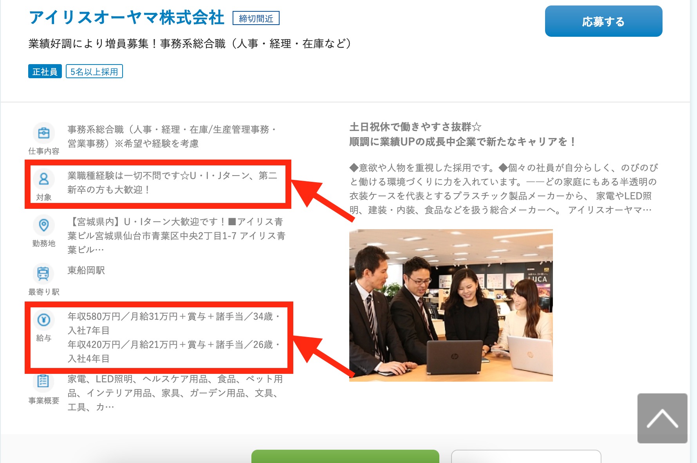Click the 土日祝休で働きやすさ抜群 heading

click(415, 127)
